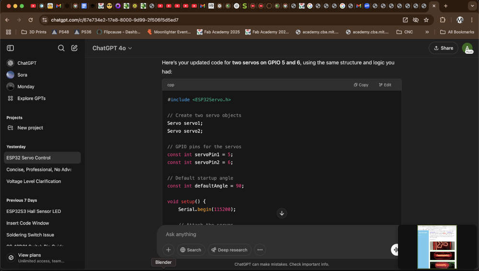Collapse the ChatGPT sidebar panel
479x271 pixels.
[11, 48]
